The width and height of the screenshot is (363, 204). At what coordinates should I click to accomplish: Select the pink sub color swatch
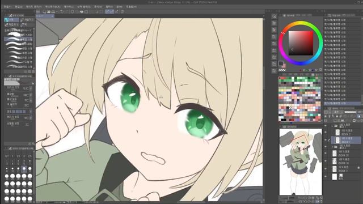(284, 66)
